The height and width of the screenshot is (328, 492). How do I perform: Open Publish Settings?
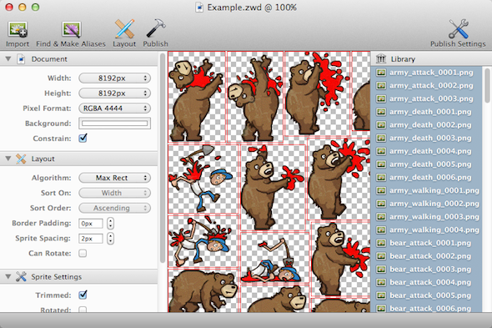click(x=458, y=29)
